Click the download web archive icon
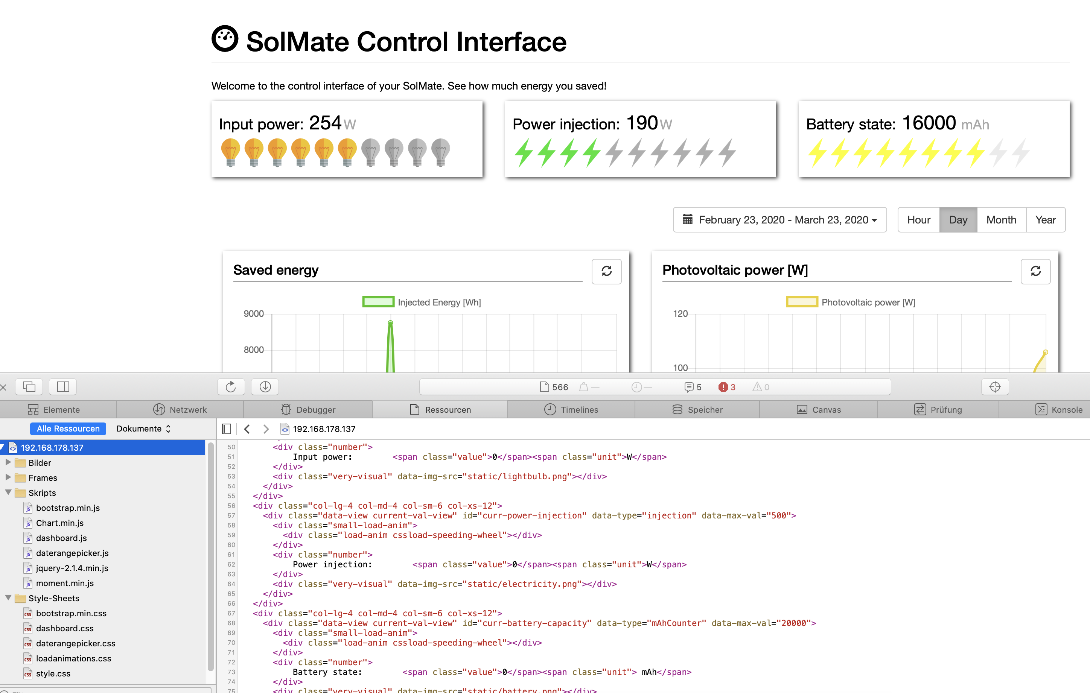The image size is (1090, 693). pyautogui.click(x=265, y=387)
